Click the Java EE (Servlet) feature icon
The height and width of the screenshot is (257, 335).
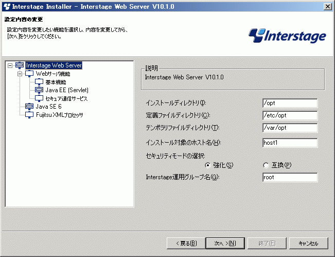tap(39, 90)
